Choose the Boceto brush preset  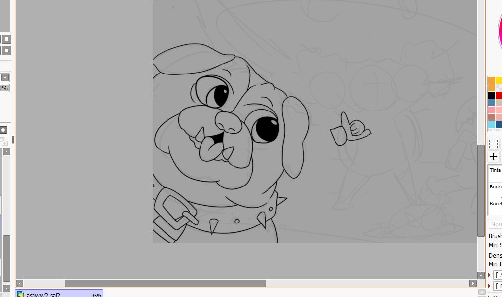495,207
